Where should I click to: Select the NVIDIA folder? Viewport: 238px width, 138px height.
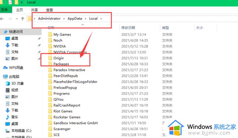click(59, 46)
